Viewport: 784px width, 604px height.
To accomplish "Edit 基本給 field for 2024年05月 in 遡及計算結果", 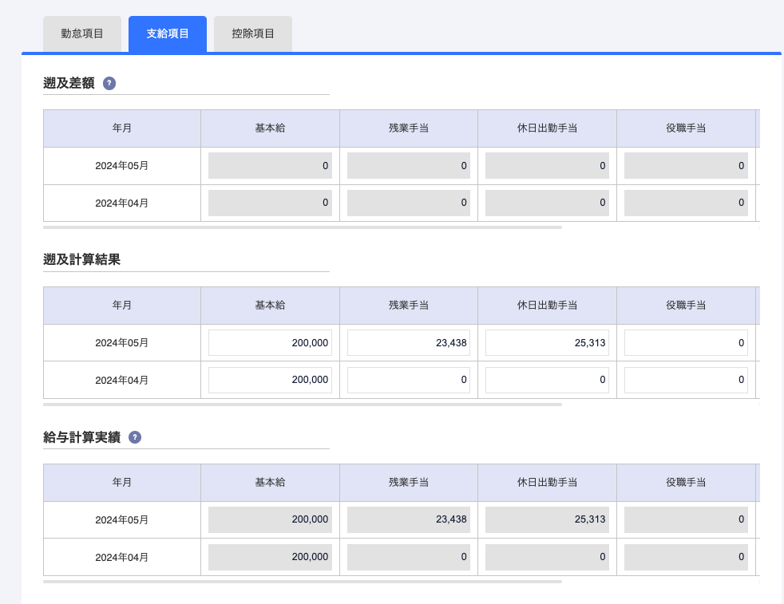I will click(x=270, y=343).
